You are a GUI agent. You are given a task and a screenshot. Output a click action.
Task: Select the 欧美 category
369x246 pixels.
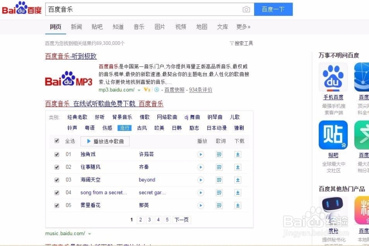[x=159, y=128]
